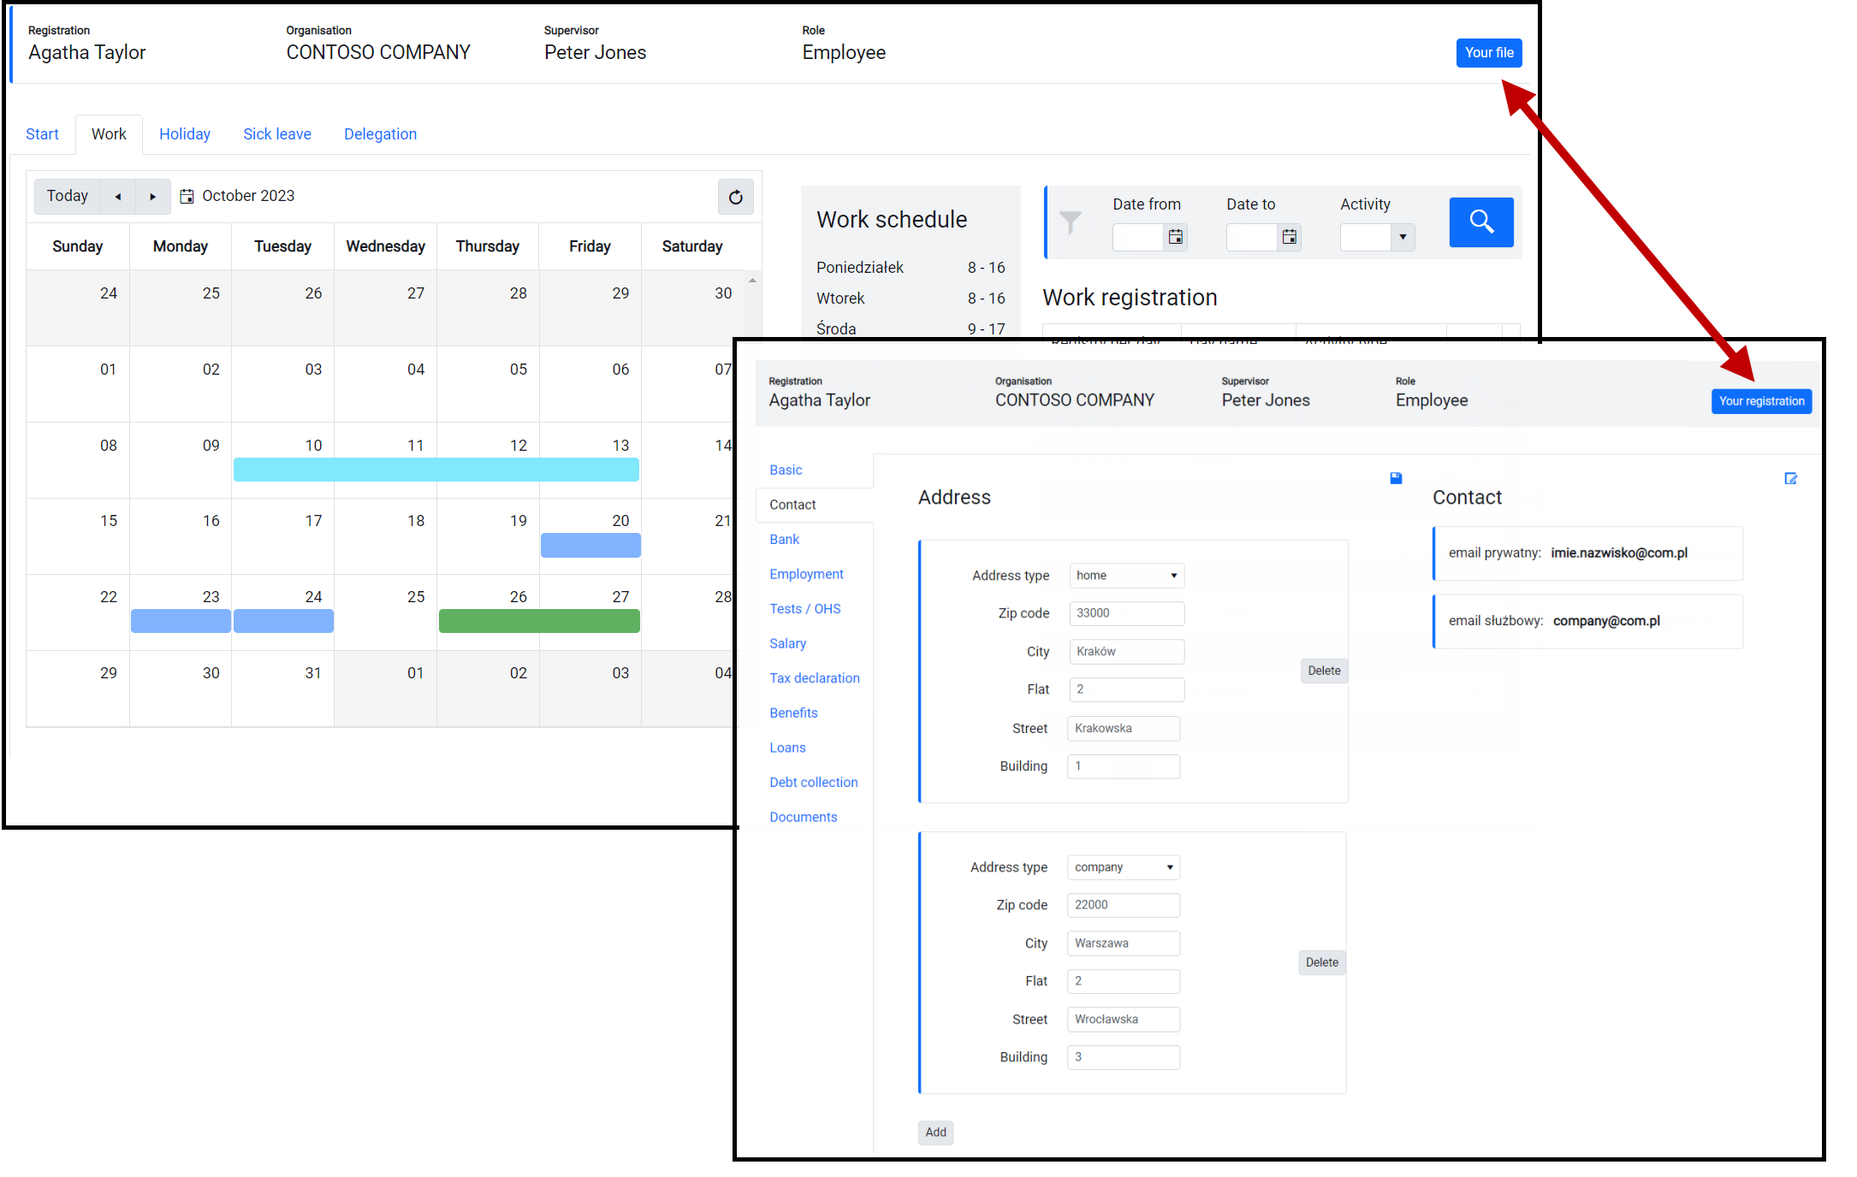Click the edit Contact icon
Image resolution: width=1857 pixels, height=1177 pixels.
pos(1790,478)
